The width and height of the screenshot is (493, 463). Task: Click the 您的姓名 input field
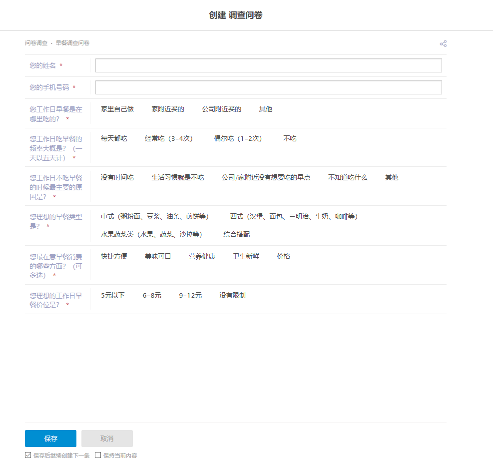[x=269, y=65]
